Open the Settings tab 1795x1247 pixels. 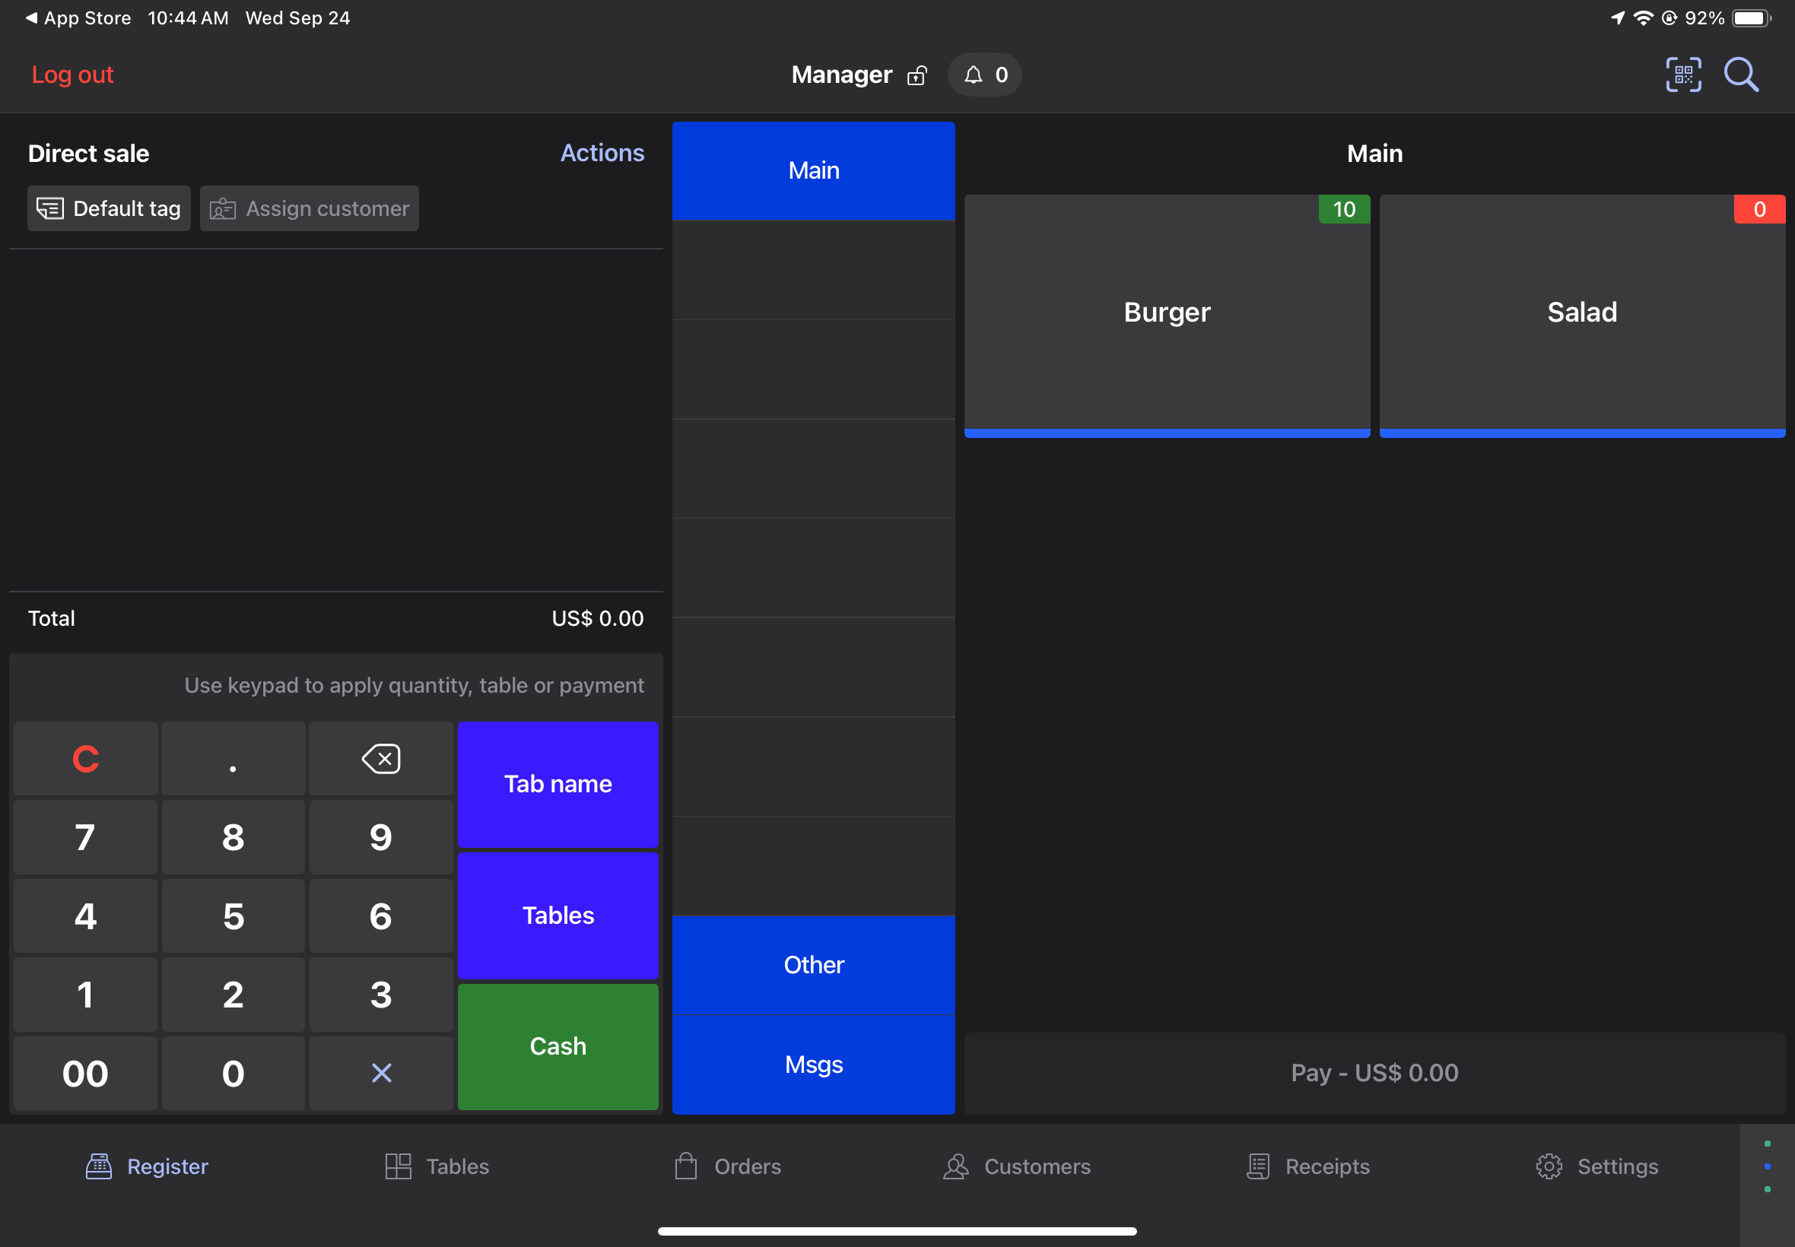pyautogui.click(x=1597, y=1166)
